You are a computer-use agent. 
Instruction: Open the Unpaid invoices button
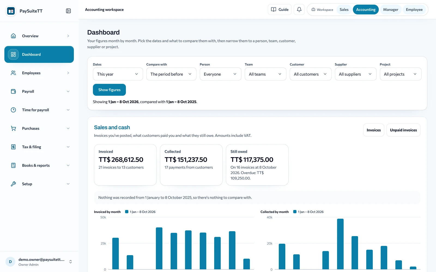click(x=403, y=130)
